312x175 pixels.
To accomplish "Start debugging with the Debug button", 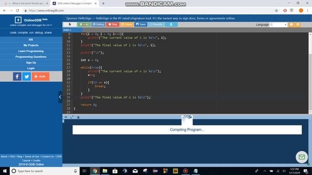I will pos(98,24).
